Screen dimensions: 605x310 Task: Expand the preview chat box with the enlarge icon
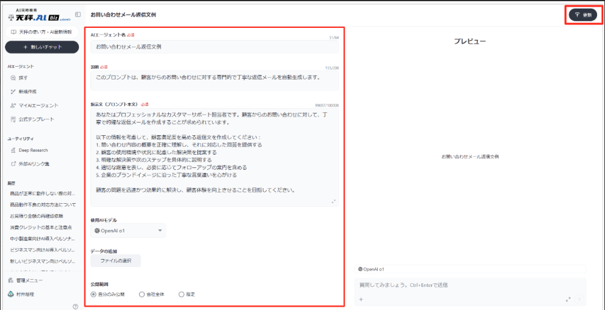coord(568,299)
